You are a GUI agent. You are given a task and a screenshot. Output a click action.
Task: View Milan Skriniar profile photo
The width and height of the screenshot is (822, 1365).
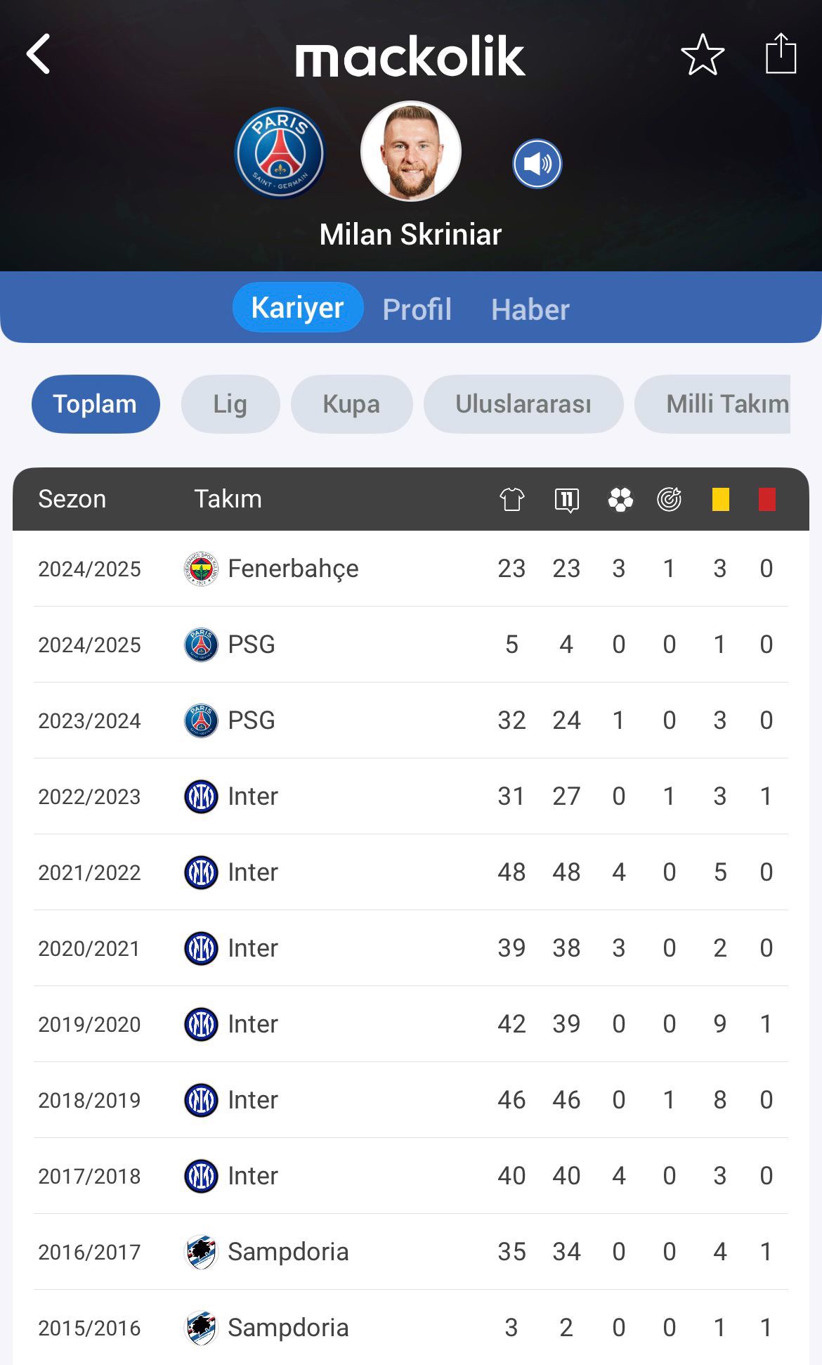point(411,151)
